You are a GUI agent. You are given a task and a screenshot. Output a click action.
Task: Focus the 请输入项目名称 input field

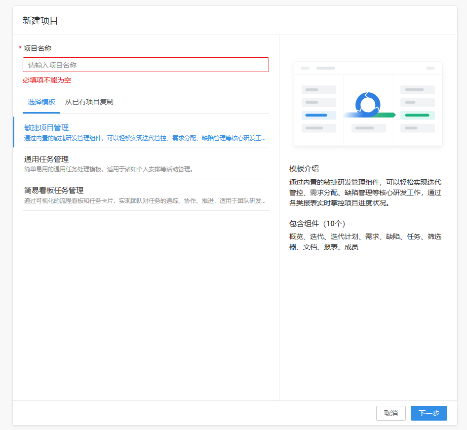tap(146, 65)
